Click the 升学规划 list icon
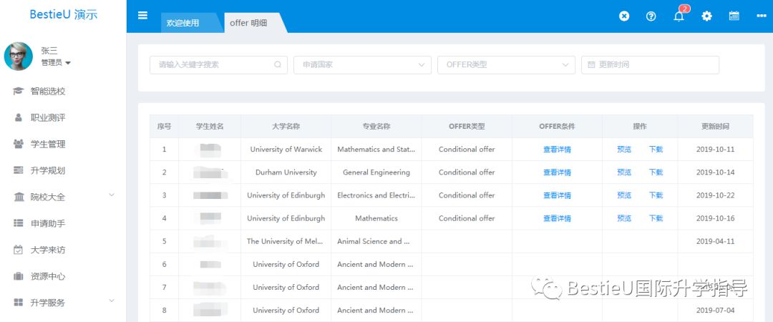The image size is (773, 322). (x=19, y=170)
